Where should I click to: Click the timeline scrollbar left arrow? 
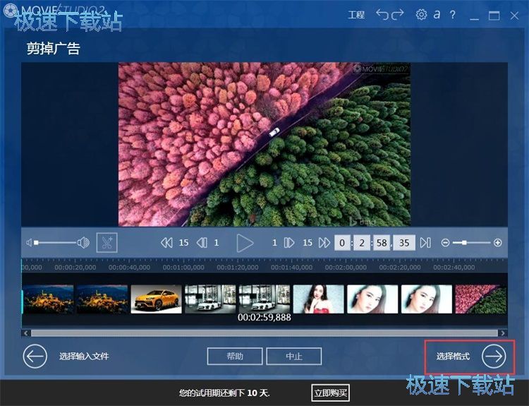click(x=26, y=333)
